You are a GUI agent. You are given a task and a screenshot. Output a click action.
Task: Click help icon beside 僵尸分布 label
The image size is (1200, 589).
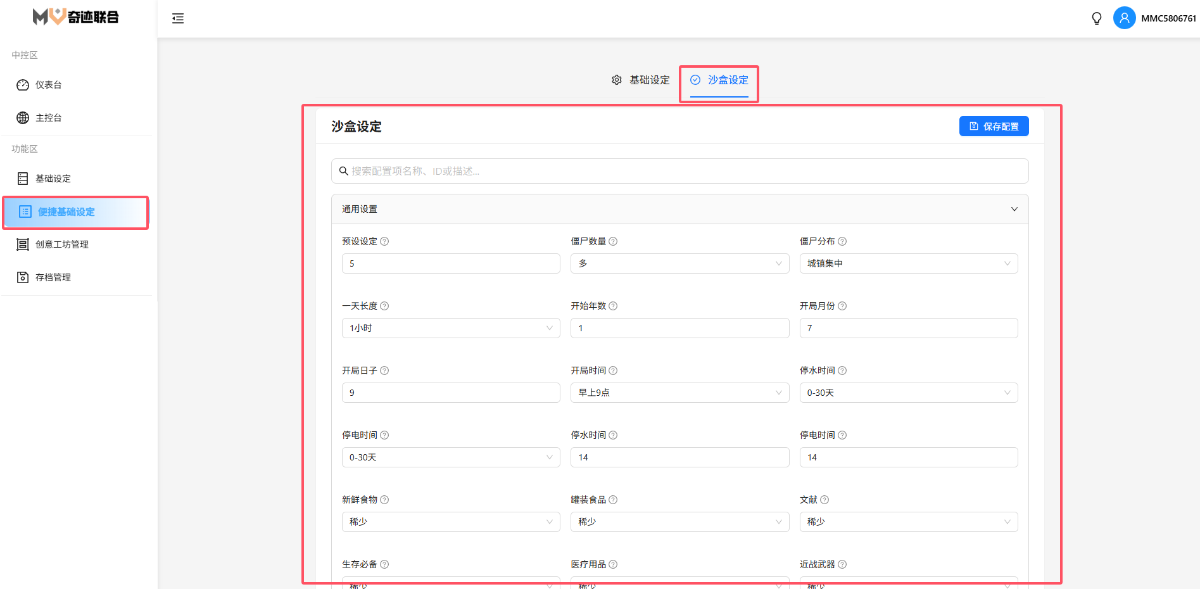tap(842, 241)
